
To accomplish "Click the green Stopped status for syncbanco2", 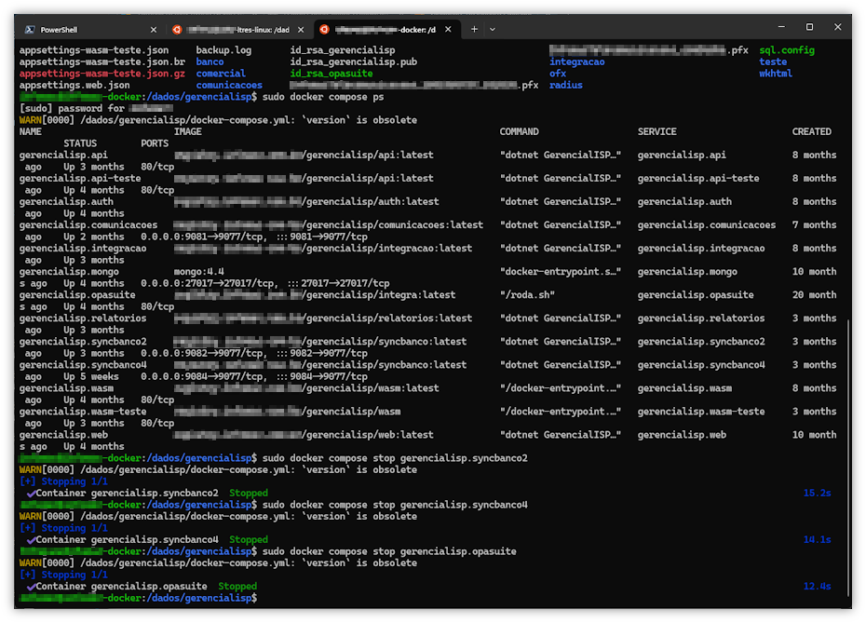I will pos(249,493).
